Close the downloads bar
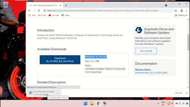The image size is (190, 107). click(187, 93)
